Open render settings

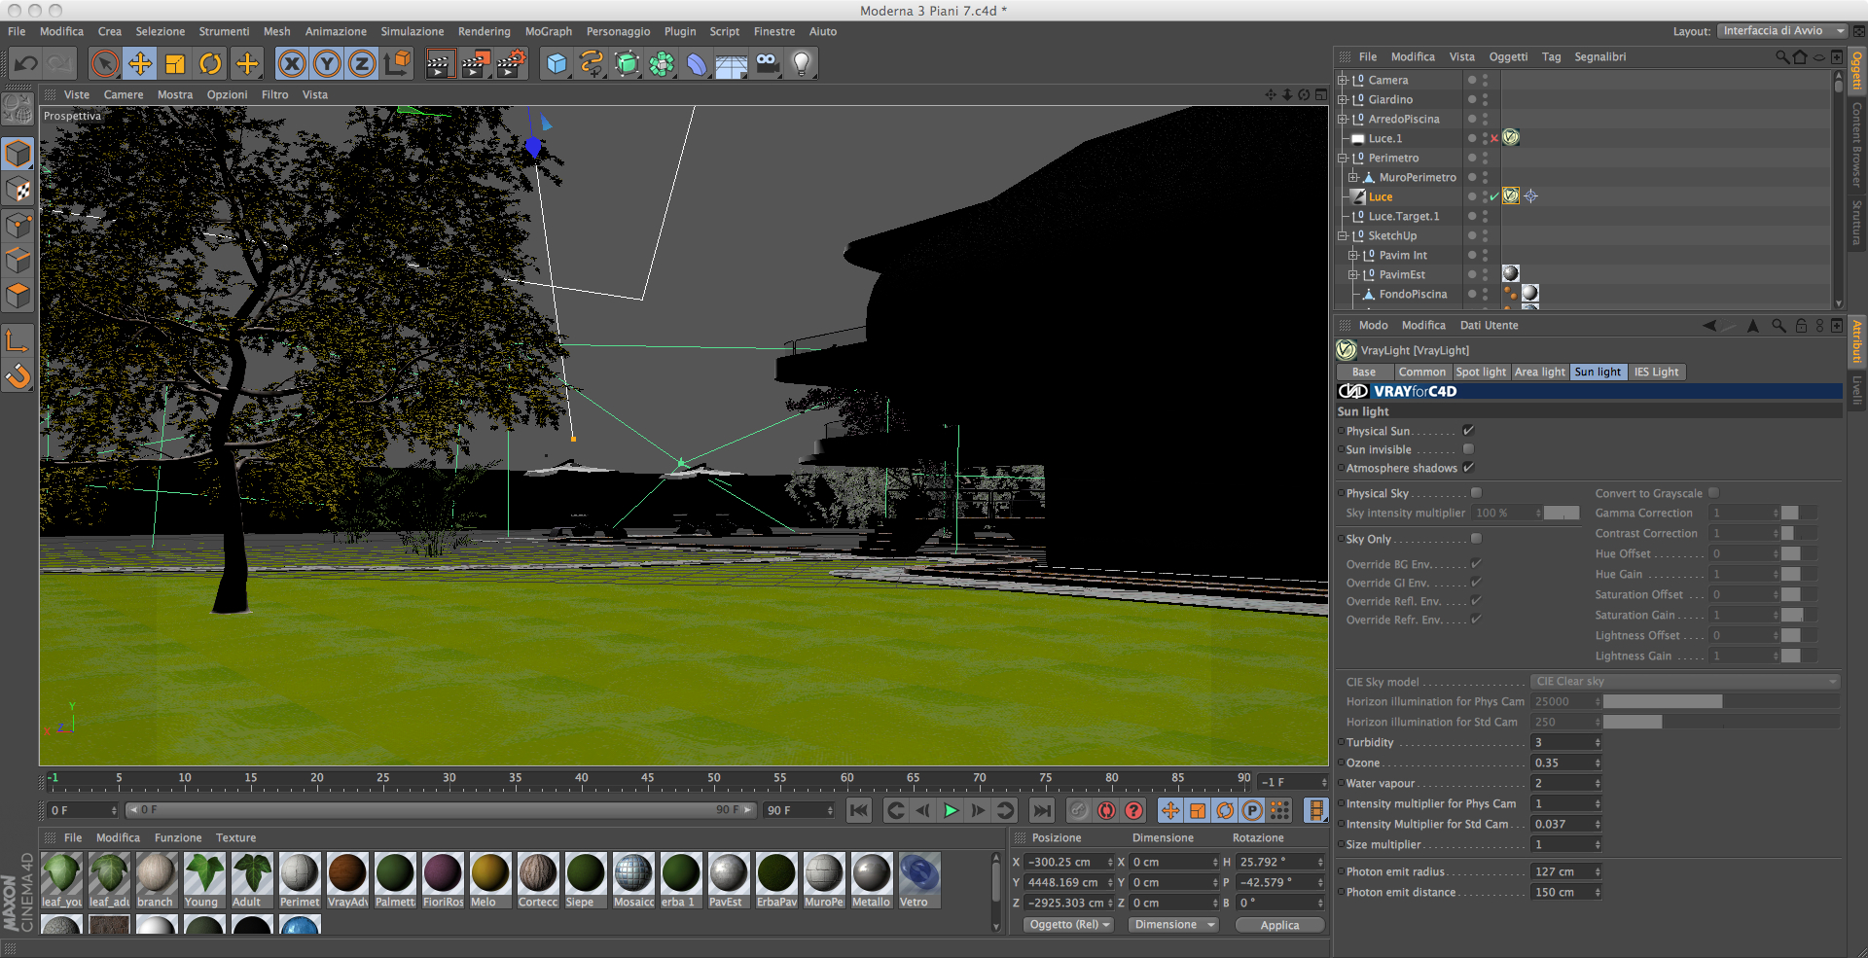click(x=511, y=64)
